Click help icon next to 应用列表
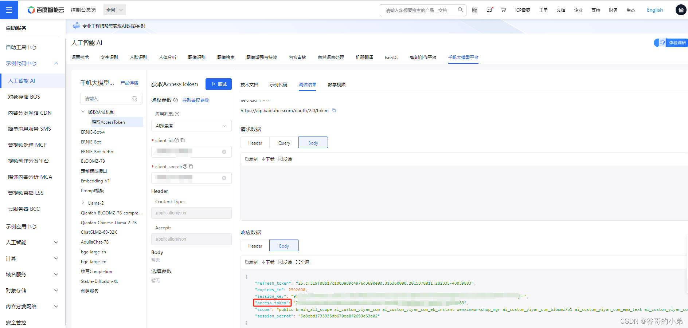Image resolution: width=688 pixels, height=328 pixels. point(177,114)
